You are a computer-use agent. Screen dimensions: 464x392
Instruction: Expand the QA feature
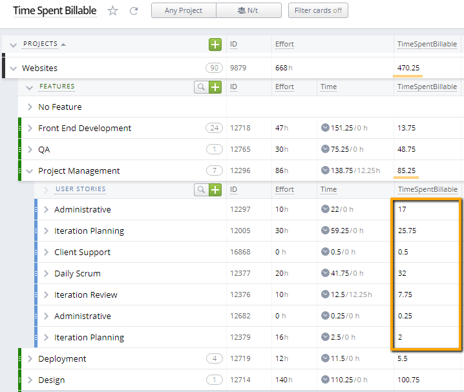pos(30,149)
